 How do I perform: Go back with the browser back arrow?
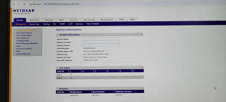point(14,4)
